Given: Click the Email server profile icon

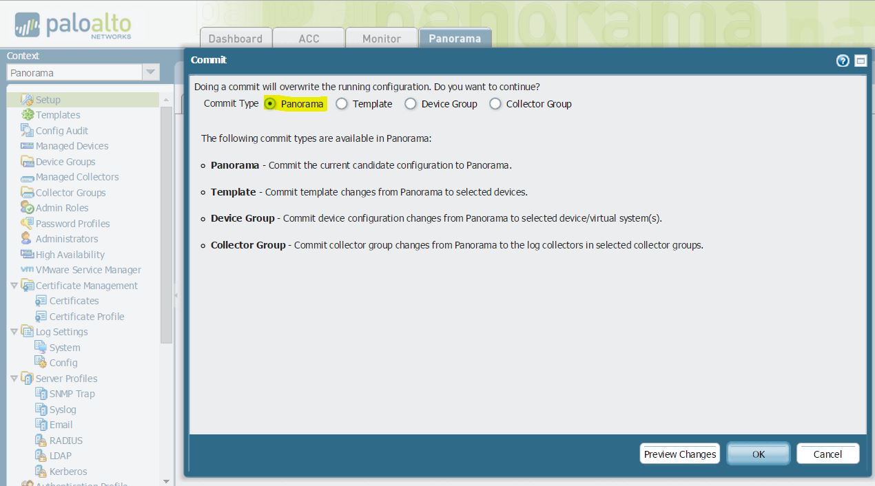Looking at the screenshot, I should tap(41, 425).
